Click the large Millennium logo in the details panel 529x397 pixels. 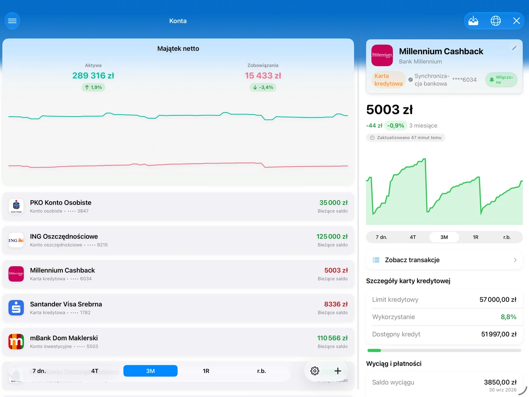point(382,55)
